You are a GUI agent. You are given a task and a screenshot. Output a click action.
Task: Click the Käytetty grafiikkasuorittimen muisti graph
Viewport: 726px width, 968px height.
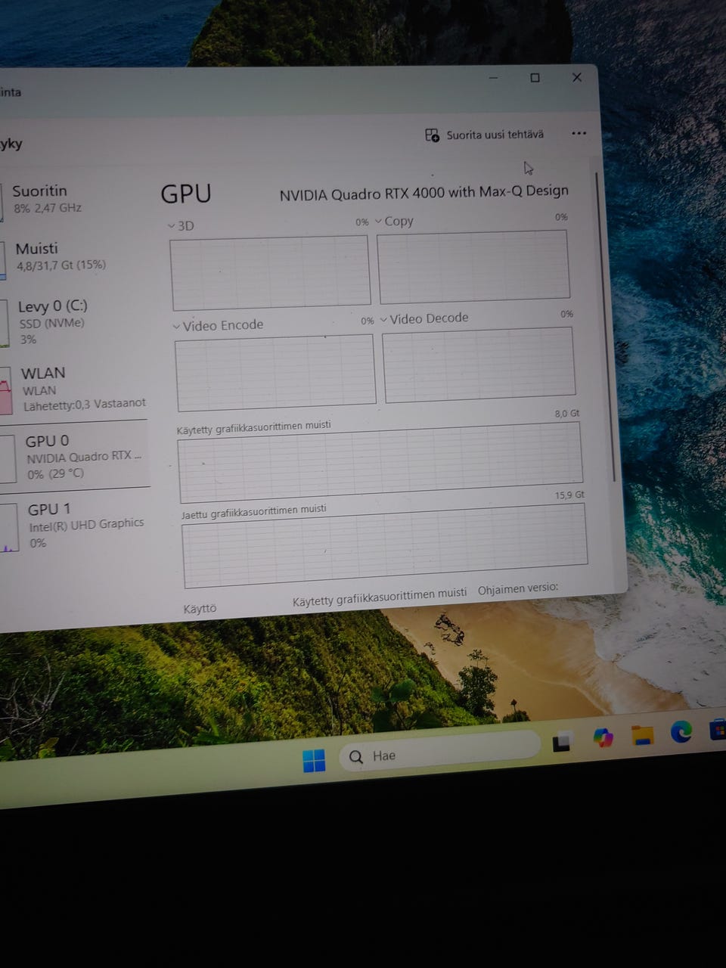point(380,463)
